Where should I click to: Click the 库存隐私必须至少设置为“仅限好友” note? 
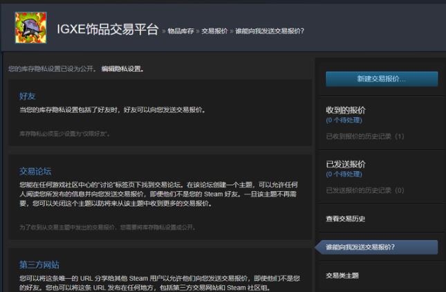tap(64, 133)
